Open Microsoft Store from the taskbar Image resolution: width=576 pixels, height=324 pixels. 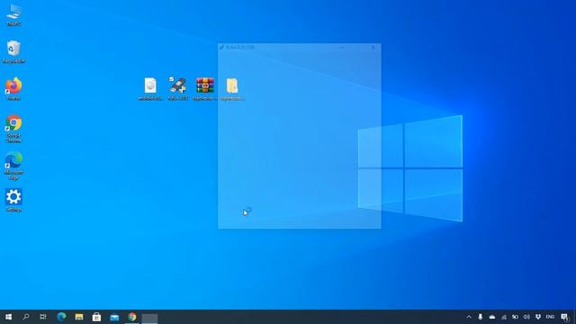click(x=96, y=317)
